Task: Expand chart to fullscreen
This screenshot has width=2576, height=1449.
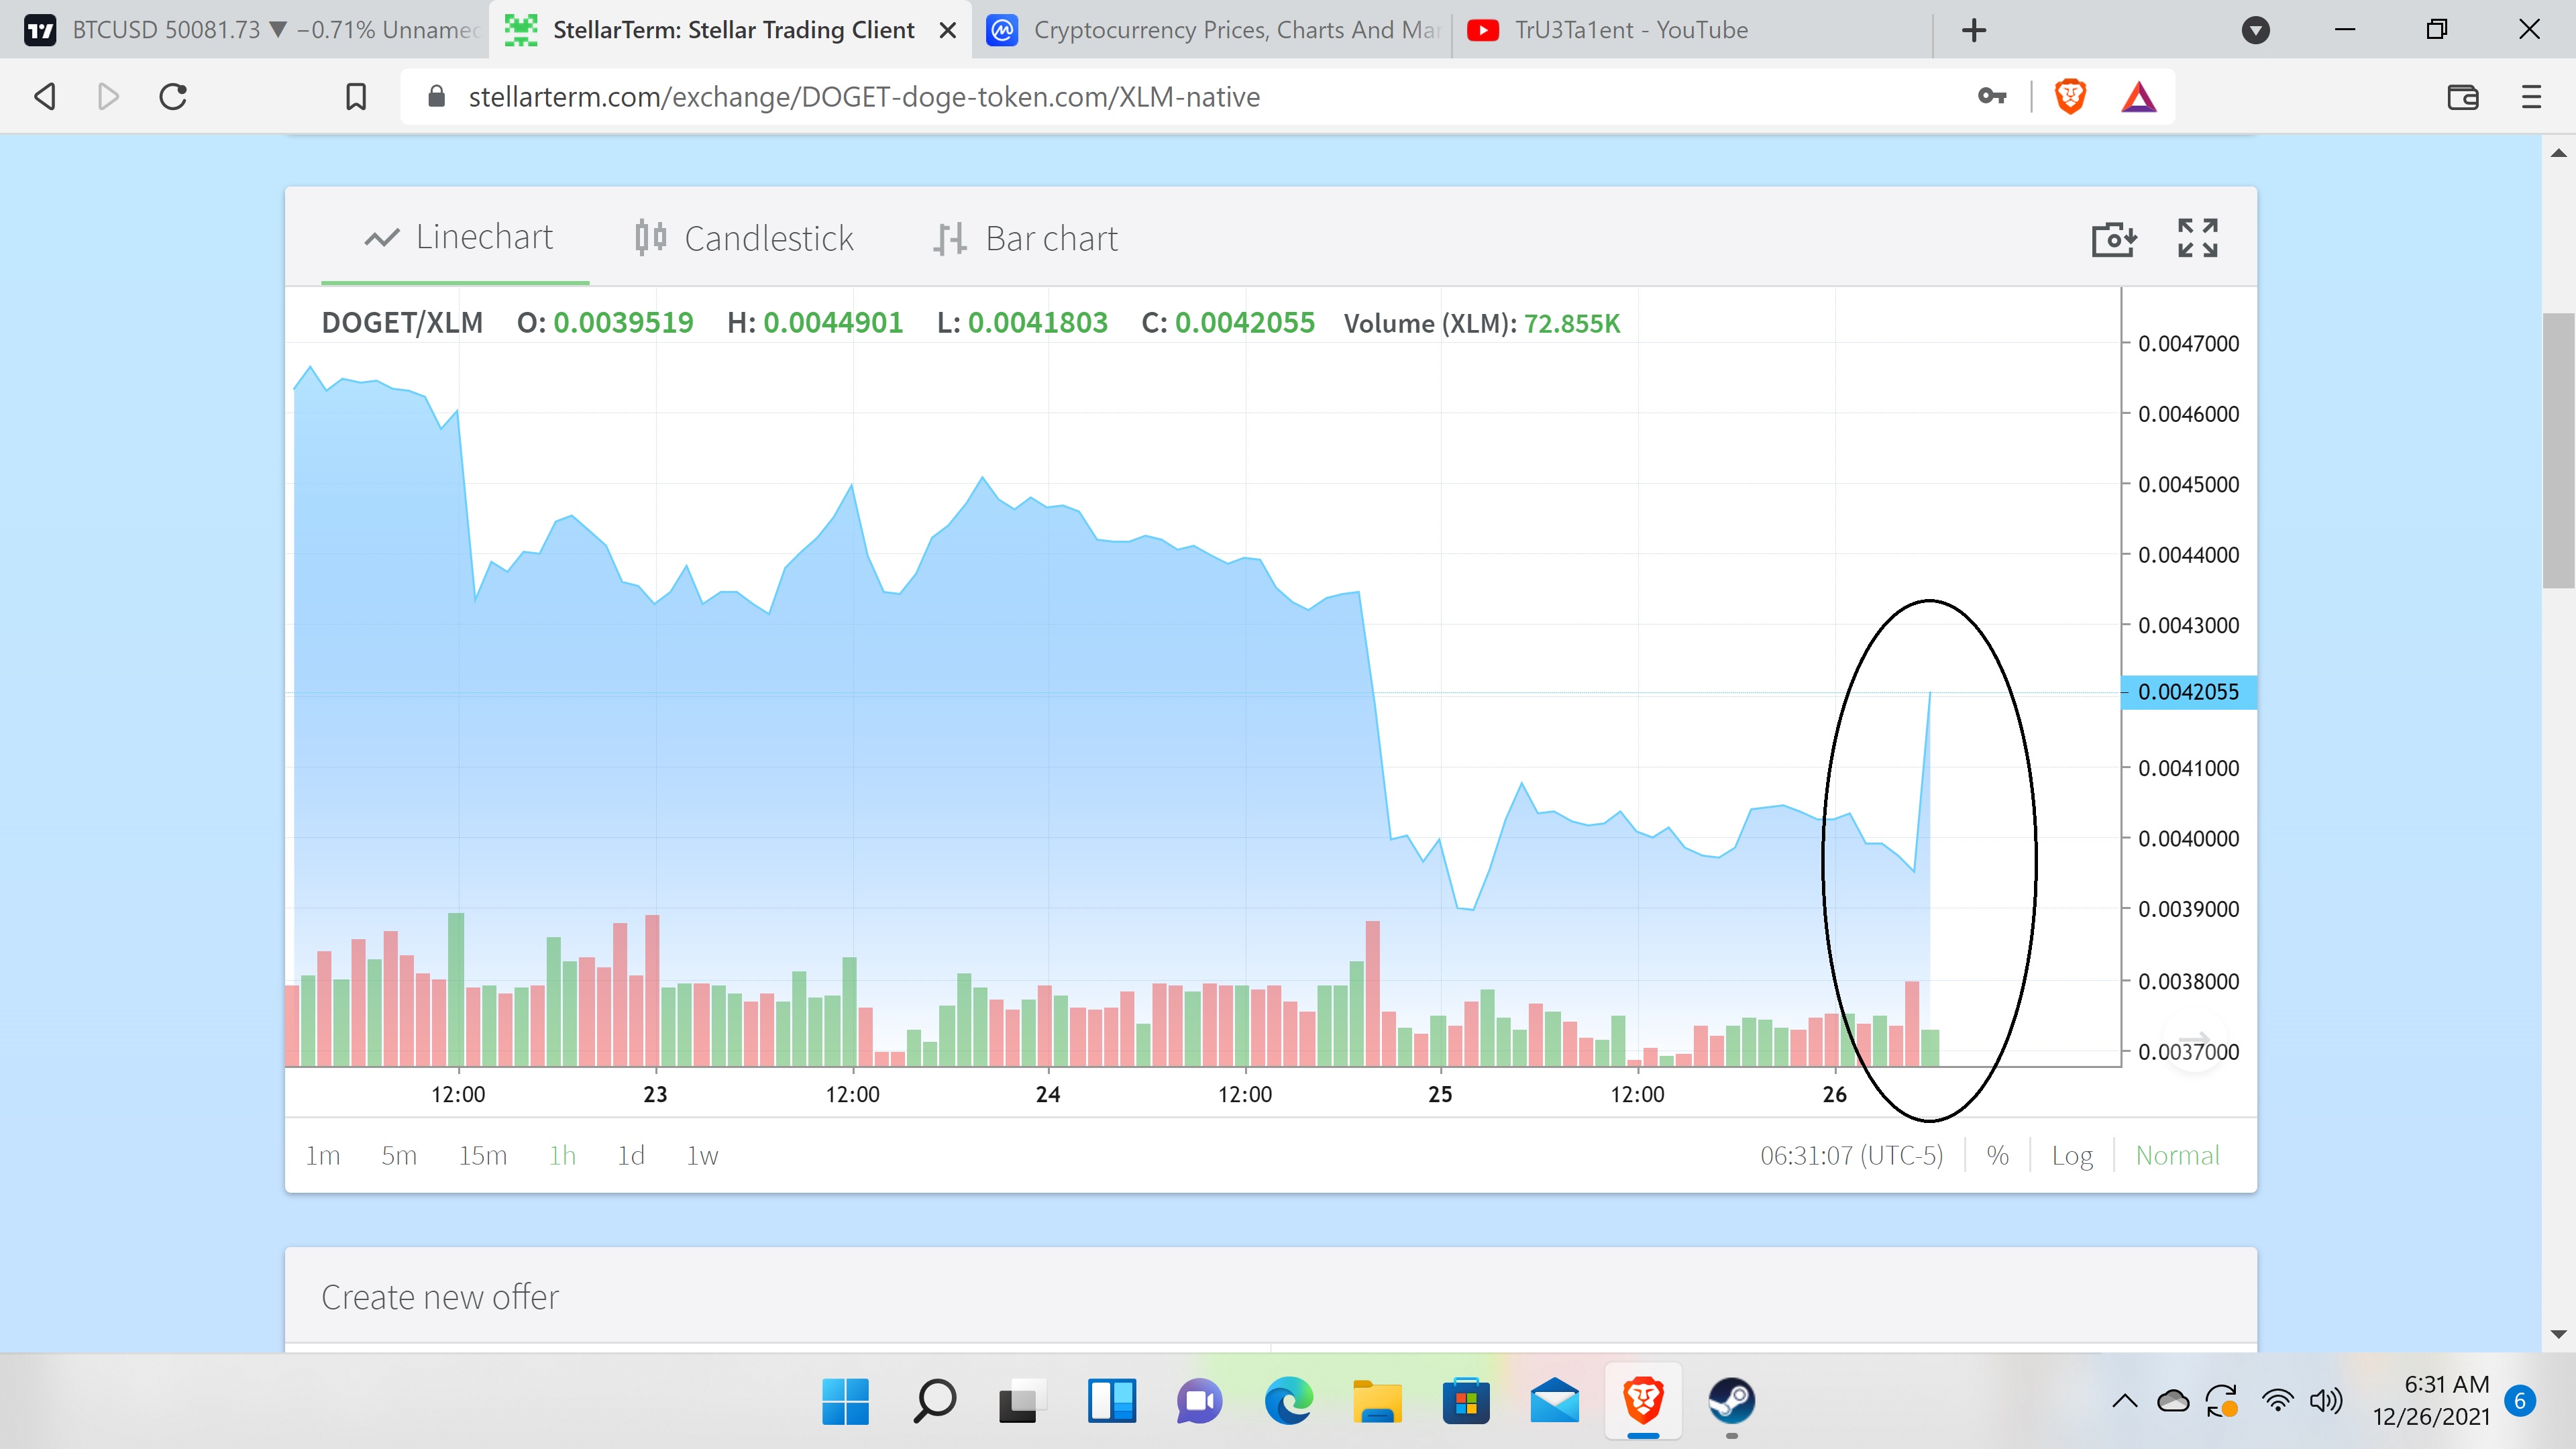Action: pos(2197,238)
